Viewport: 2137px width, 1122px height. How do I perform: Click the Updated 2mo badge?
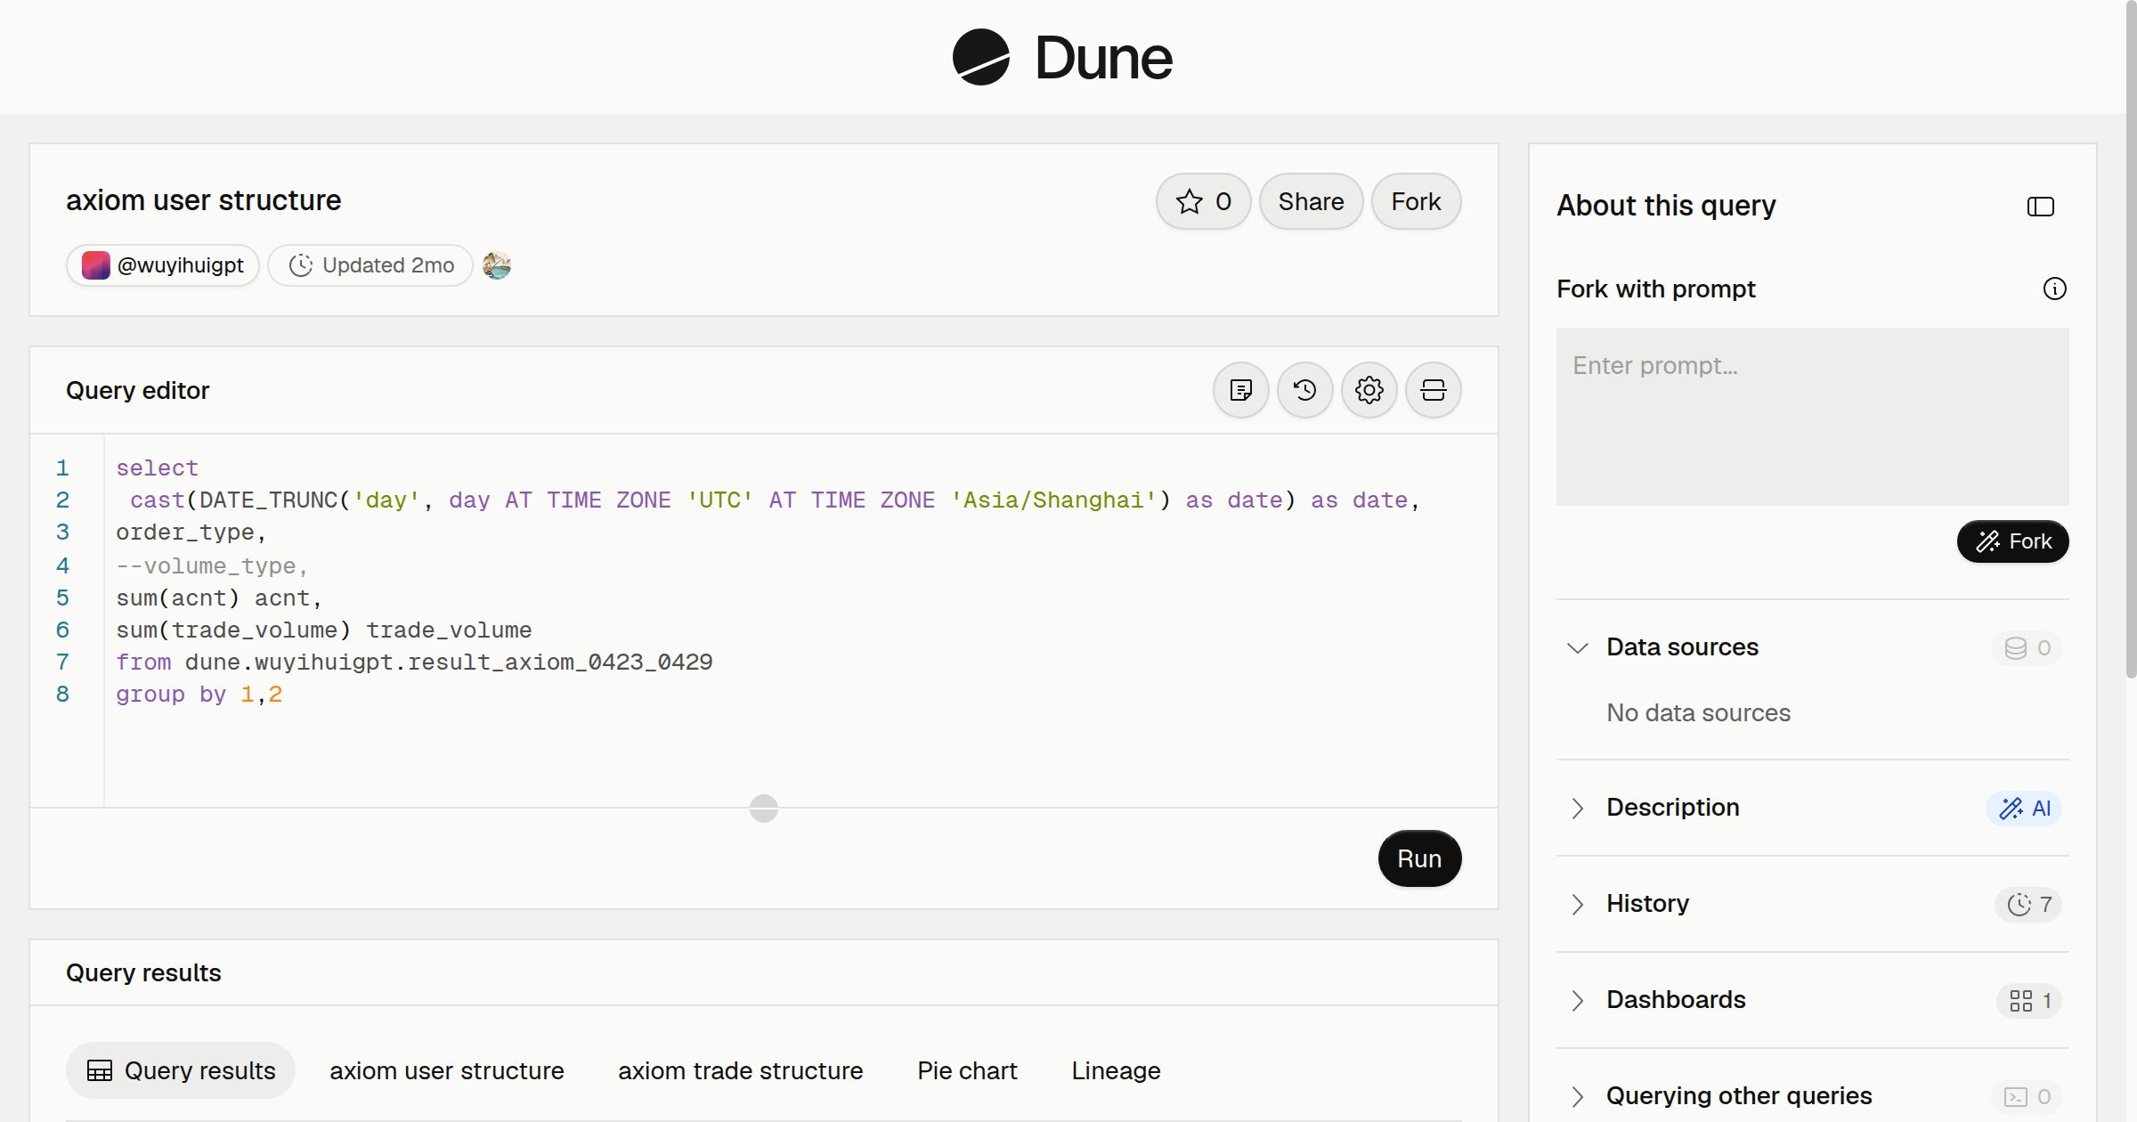pyautogui.click(x=370, y=265)
